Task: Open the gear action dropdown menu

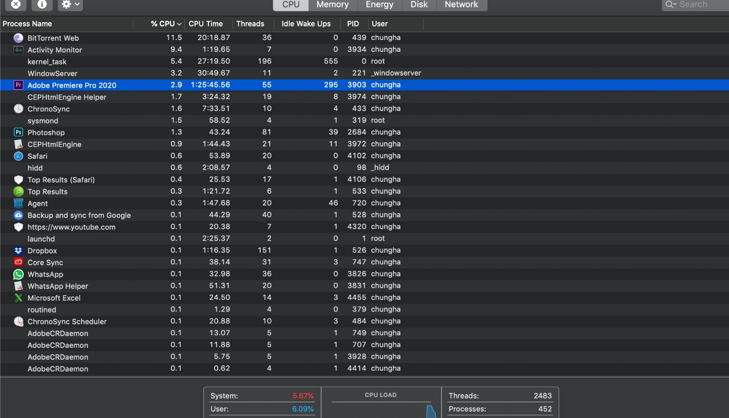Action: pos(70,4)
